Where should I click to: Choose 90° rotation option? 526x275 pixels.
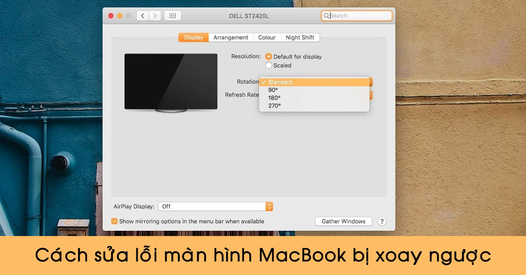314,90
